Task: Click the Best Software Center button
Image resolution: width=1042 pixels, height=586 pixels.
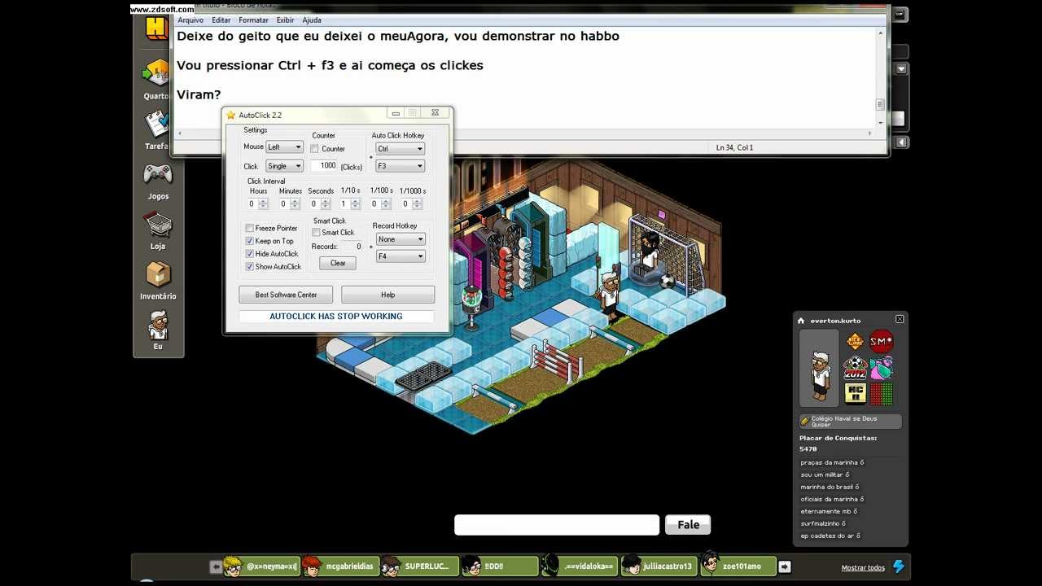Action: coord(286,295)
